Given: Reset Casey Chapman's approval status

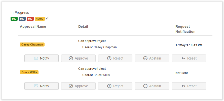Looking at the screenshot, I should click(x=189, y=58).
